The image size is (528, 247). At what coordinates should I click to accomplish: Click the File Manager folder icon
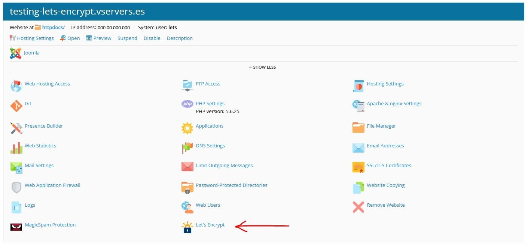358,128
